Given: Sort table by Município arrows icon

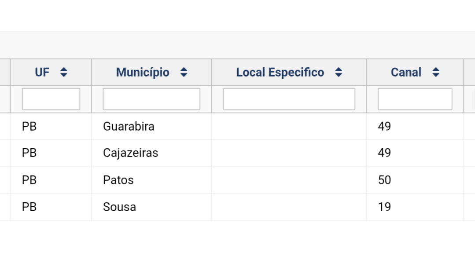Looking at the screenshot, I should coord(184,72).
